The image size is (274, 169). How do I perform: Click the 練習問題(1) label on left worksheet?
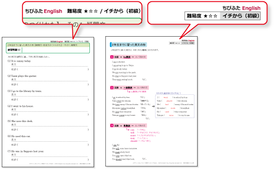[14, 50]
